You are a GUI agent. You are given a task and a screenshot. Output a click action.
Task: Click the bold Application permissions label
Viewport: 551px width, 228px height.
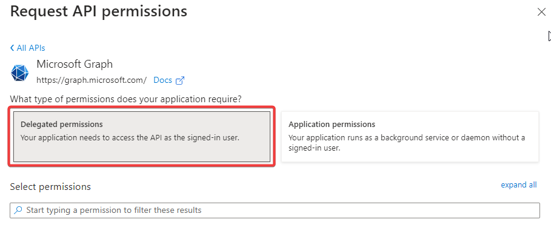[x=332, y=125]
